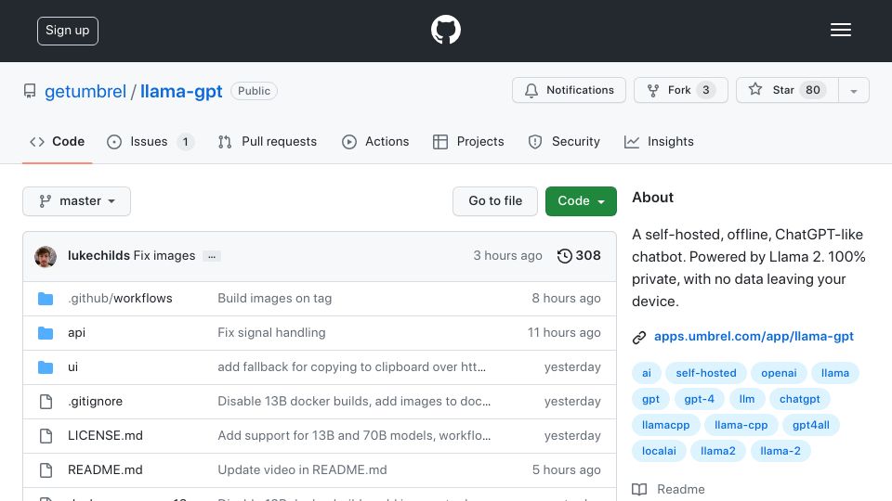
Task: Open the .gitignore file
Action: [x=95, y=401]
